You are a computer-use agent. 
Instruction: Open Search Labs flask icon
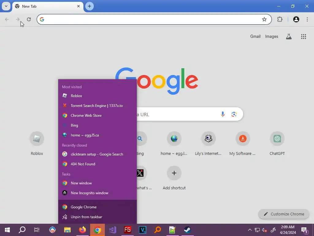289,36
